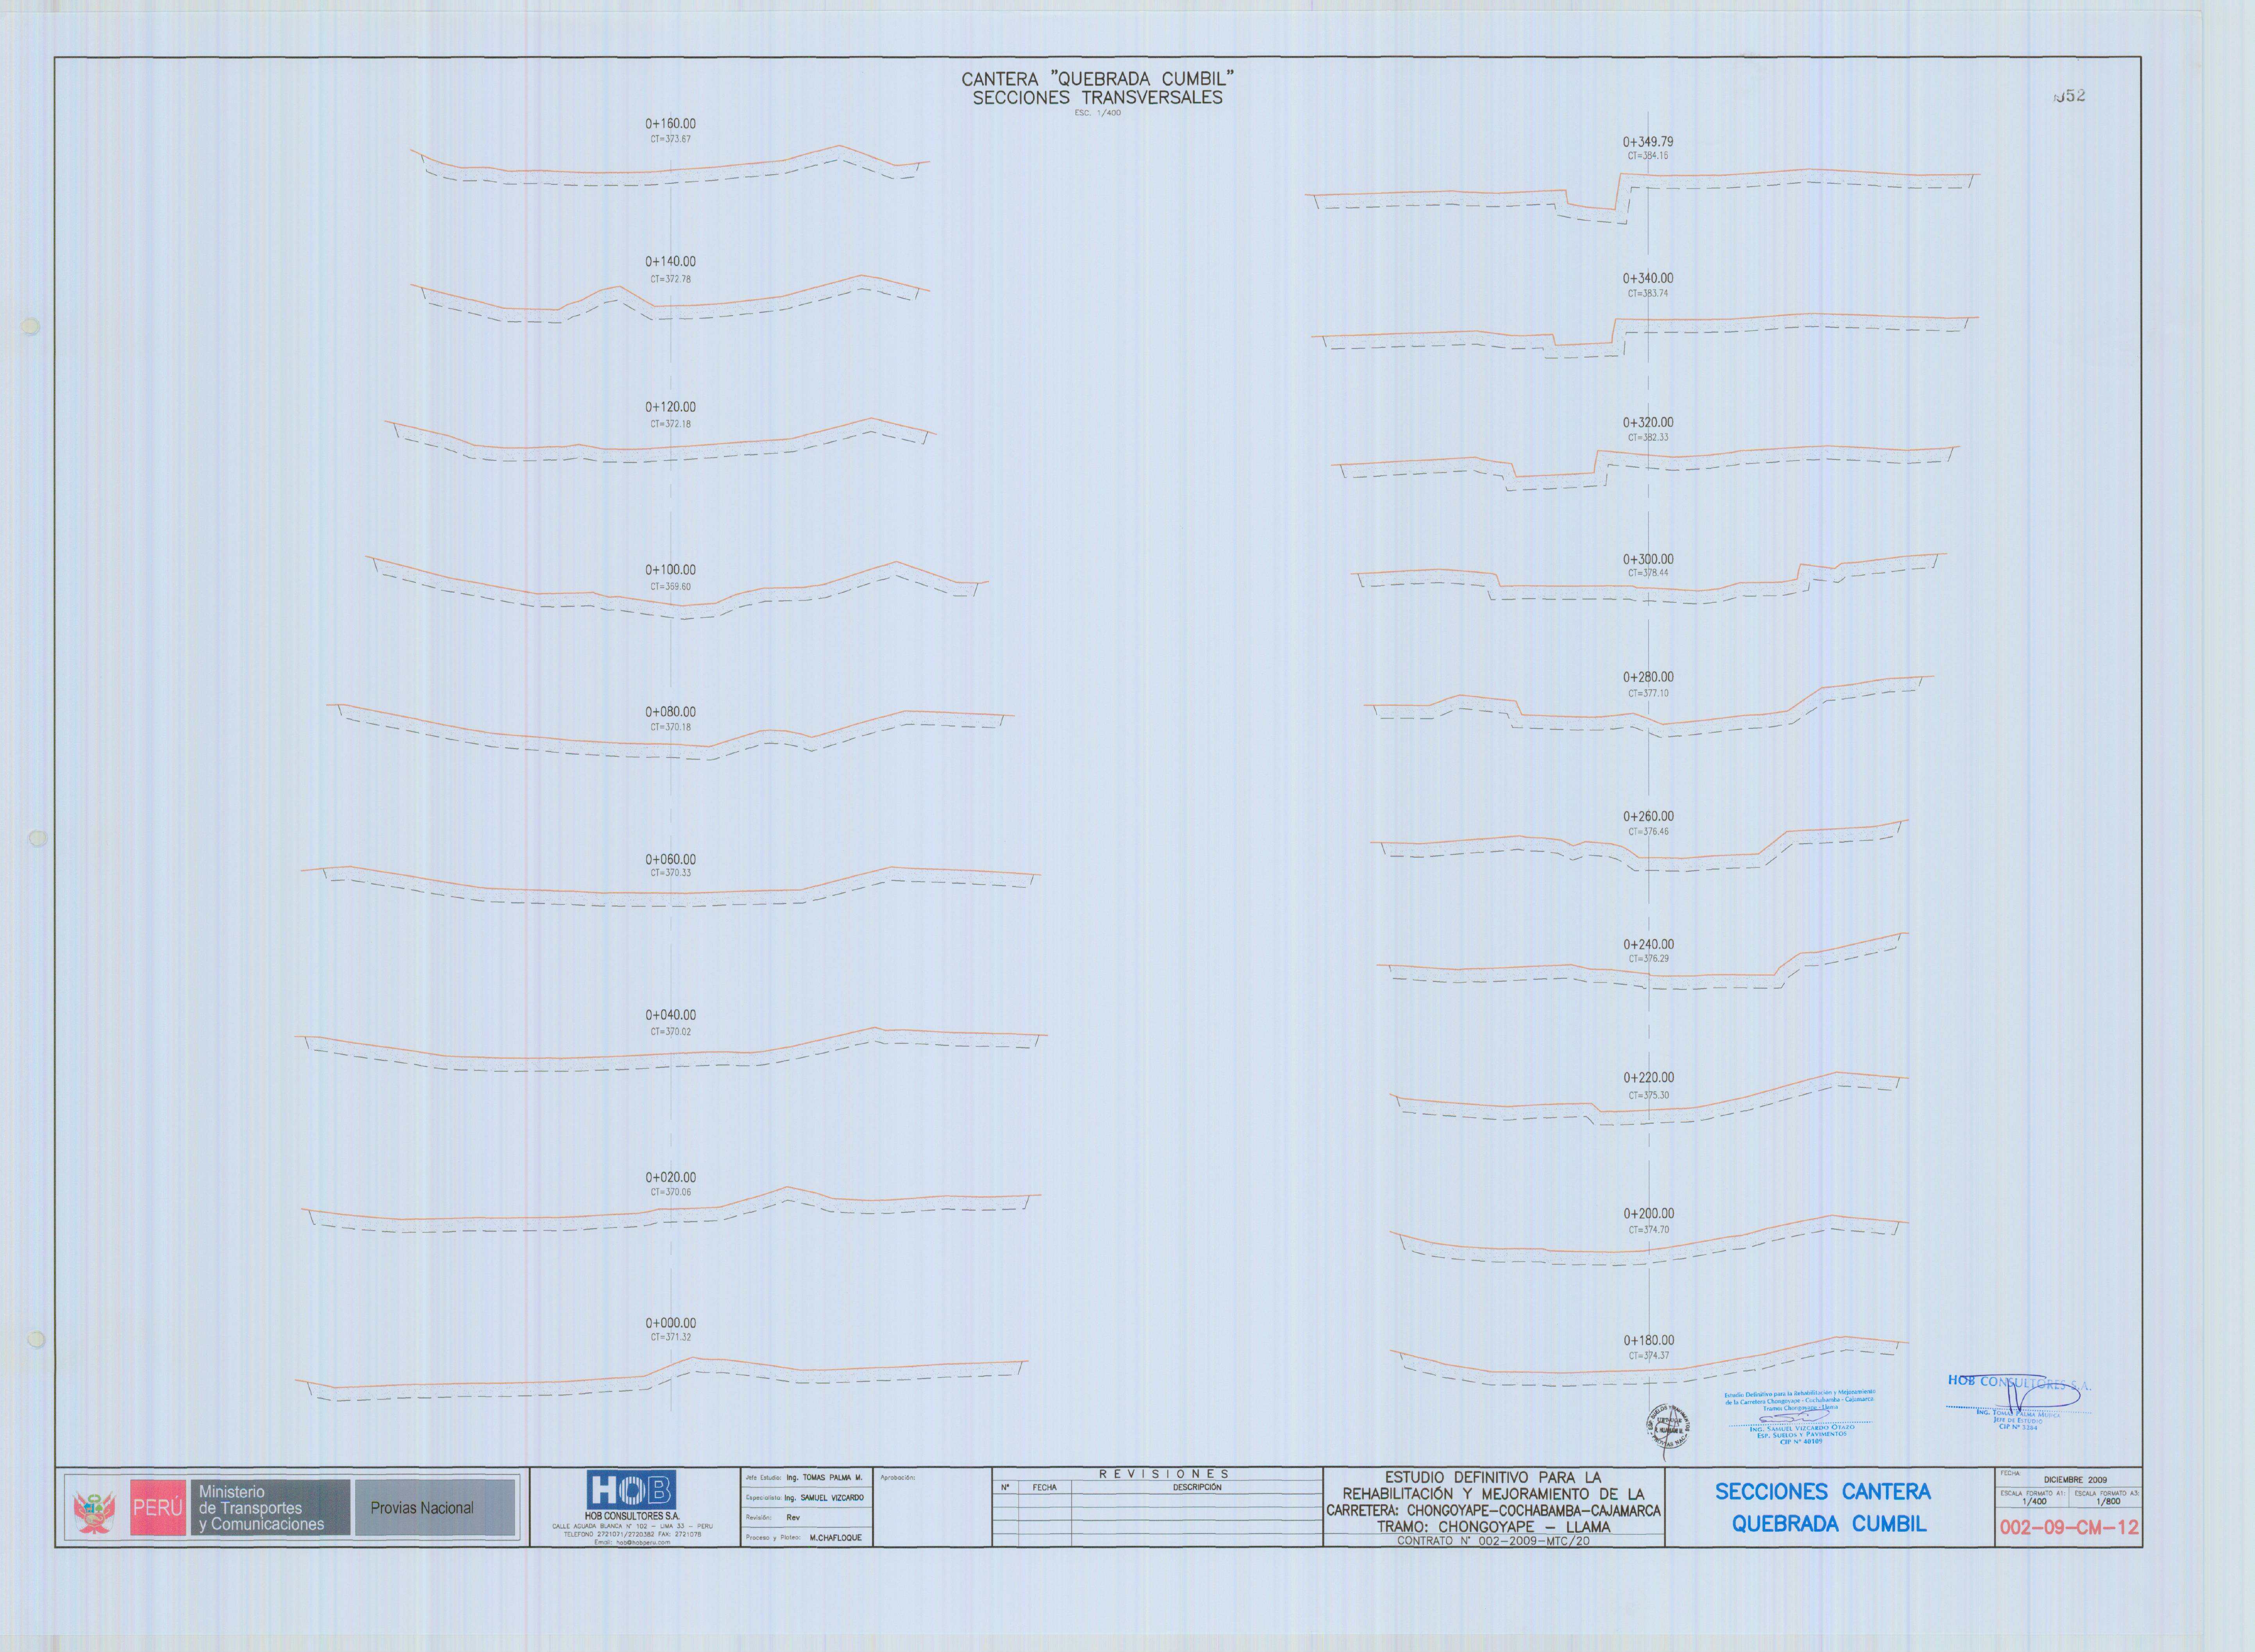The image size is (2255, 1652).
Task: Click section label 0+180.00
Action: tap(1647, 1340)
